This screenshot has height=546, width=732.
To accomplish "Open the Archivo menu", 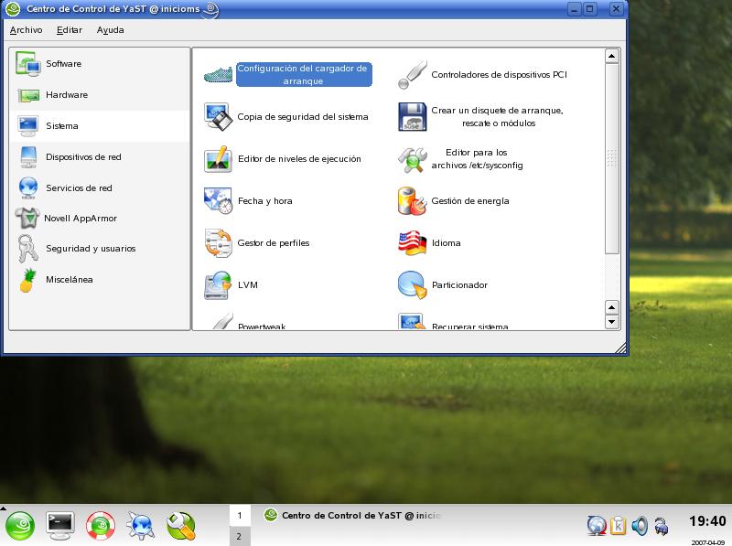I will click(x=26, y=30).
